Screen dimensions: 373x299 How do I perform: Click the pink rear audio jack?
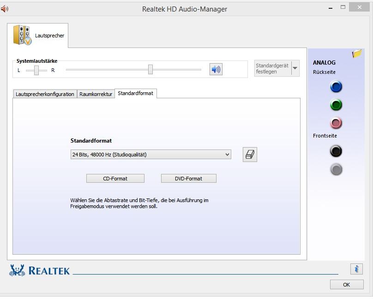tap(336, 123)
